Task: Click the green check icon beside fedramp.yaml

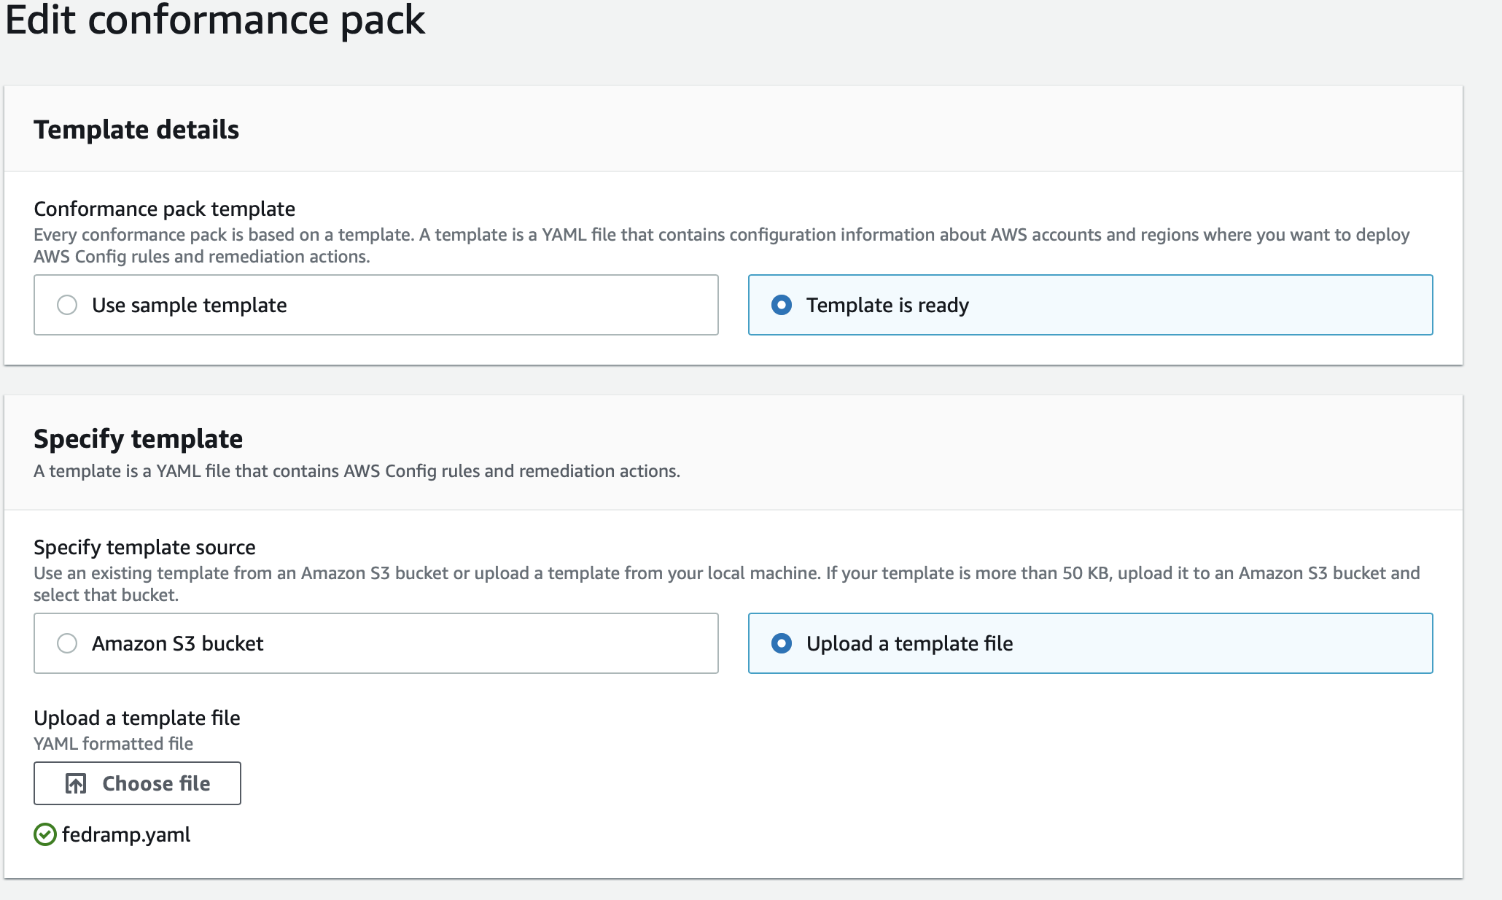Action: [x=45, y=834]
